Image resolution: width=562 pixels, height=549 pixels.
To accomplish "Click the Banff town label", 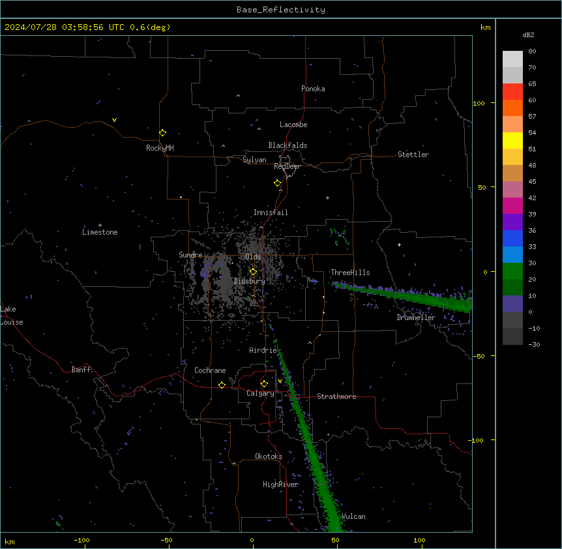I will 81,370.
